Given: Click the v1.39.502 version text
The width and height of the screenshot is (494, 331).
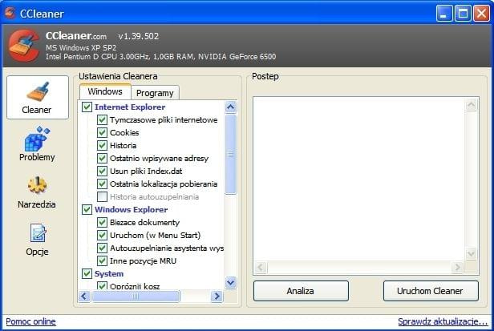Looking at the screenshot, I should (139, 37).
